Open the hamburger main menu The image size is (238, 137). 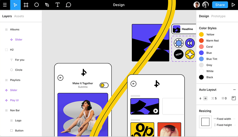(x=5, y=5)
